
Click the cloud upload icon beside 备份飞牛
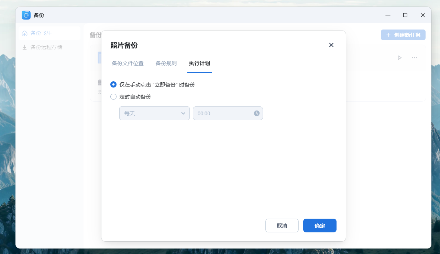tap(24, 33)
